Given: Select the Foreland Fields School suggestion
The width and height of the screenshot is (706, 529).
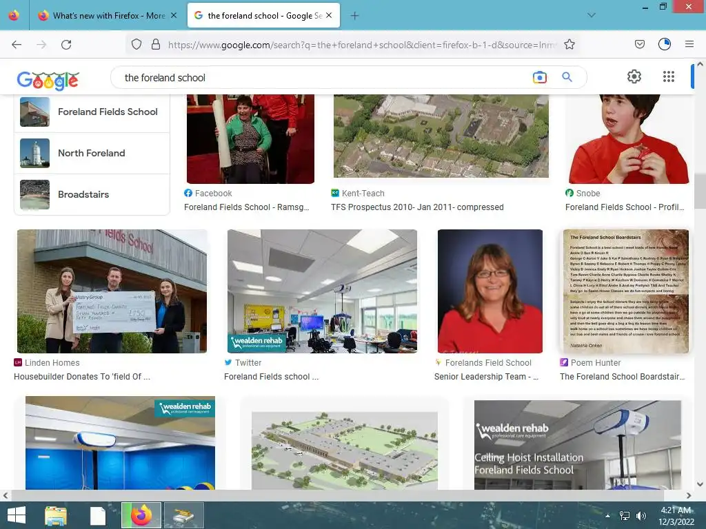Looking at the screenshot, I should (92, 112).
